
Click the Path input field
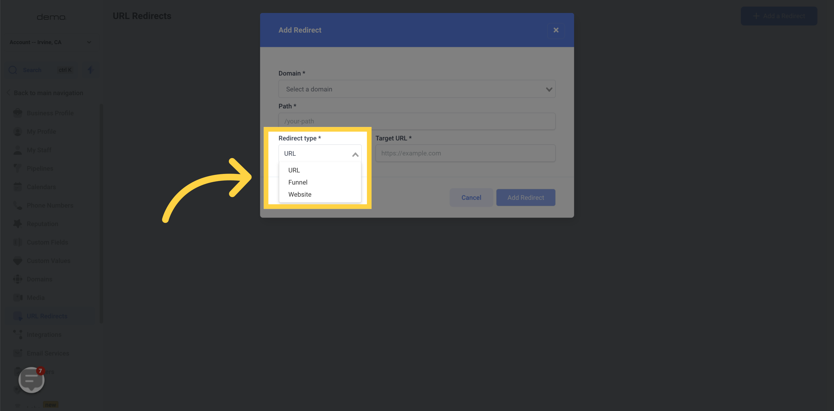tap(417, 121)
